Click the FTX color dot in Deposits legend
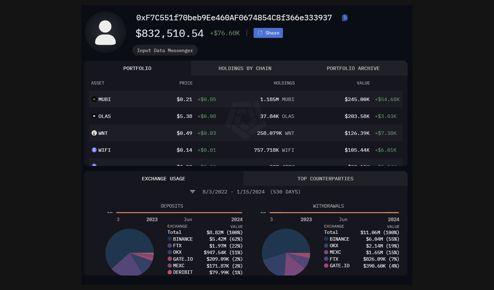The image size is (494, 290). click(170, 246)
